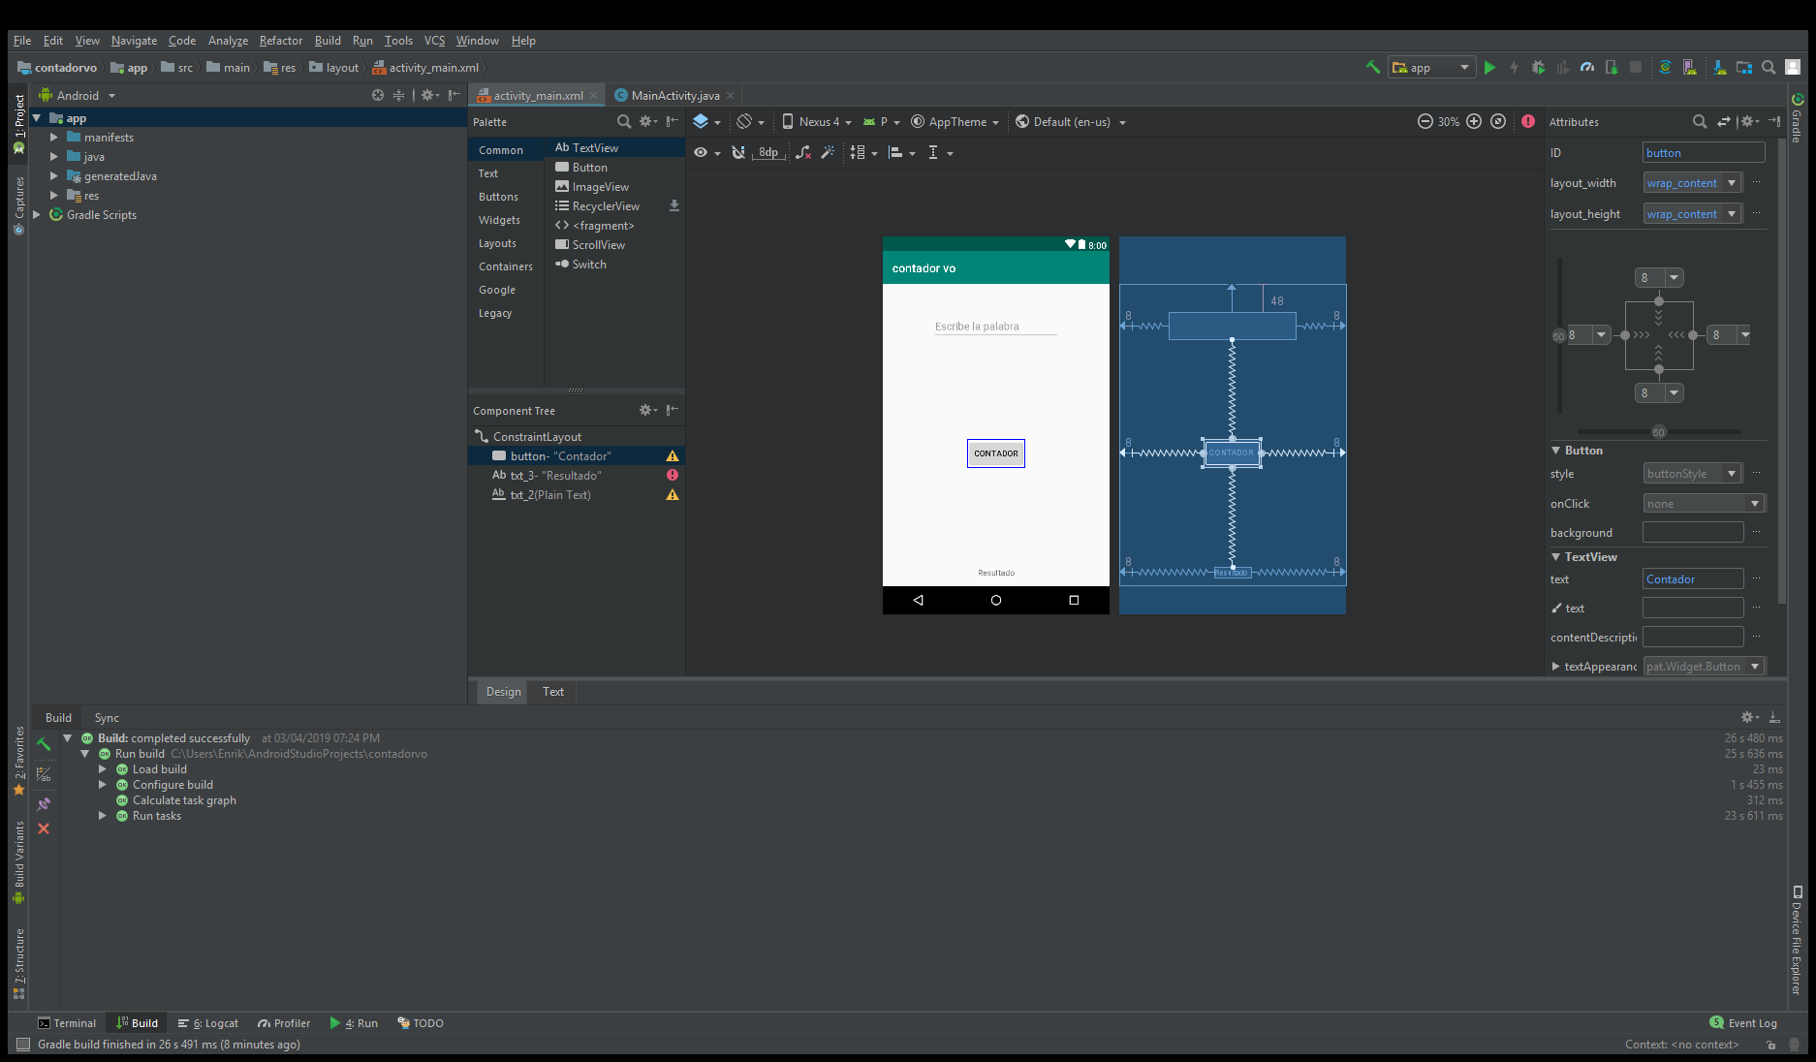This screenshot has height=1062, width=1816.
Task: Open the VCS menu
Action: 434,41
